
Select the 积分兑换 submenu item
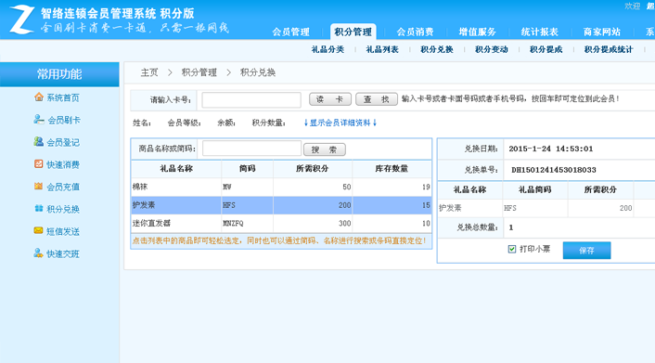[437, 49]
